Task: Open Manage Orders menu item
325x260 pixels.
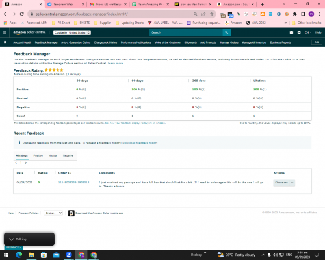Action: pyautogui.click(x=229, y=42)
